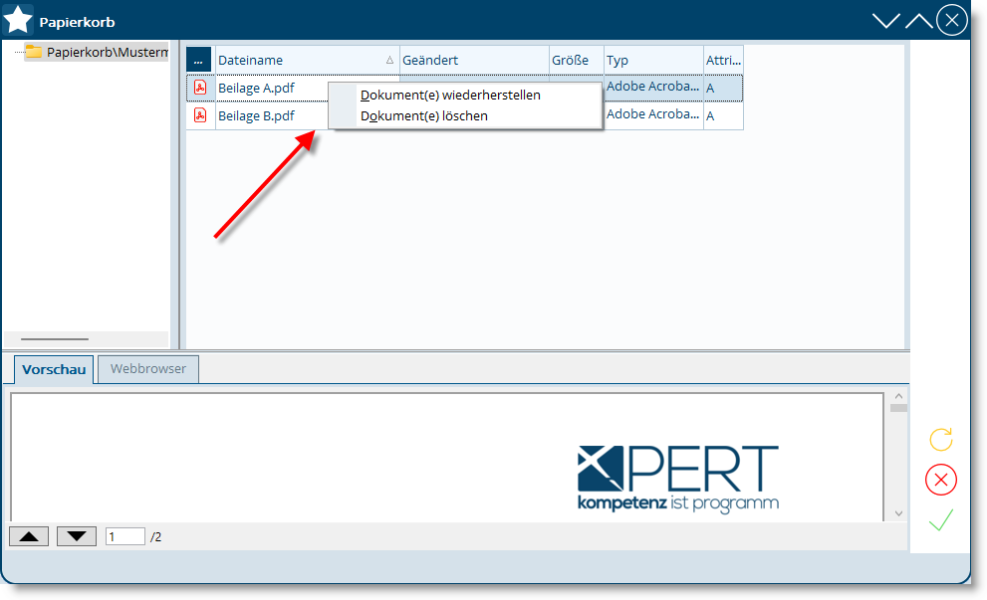Sort by the Typ column header

click(x=652, y=60)
